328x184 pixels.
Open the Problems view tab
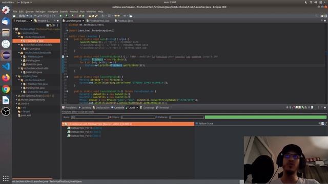tap(70, 108)
